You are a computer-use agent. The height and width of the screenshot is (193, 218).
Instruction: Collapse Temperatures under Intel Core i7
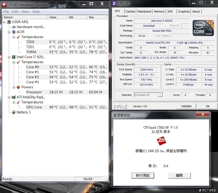coord(14,62)
